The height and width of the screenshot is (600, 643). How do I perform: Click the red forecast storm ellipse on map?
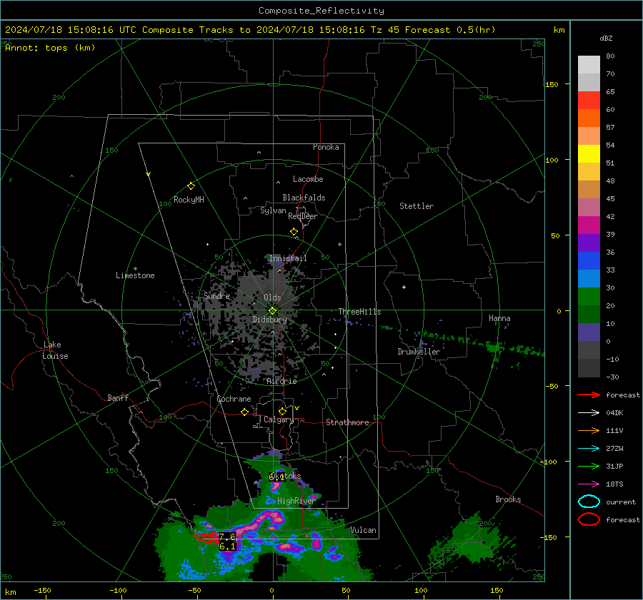(206, 538)
